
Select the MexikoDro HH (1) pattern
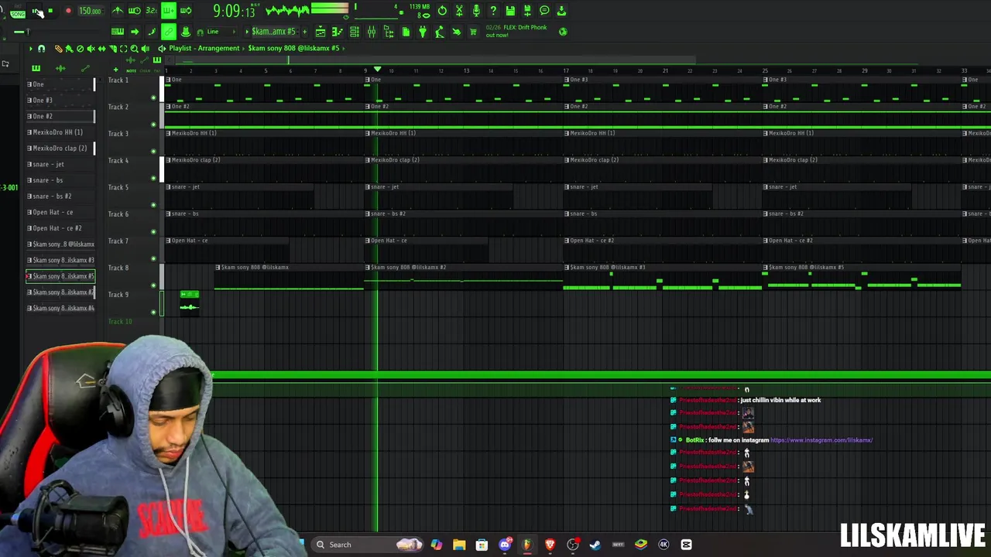pos(60,132)
